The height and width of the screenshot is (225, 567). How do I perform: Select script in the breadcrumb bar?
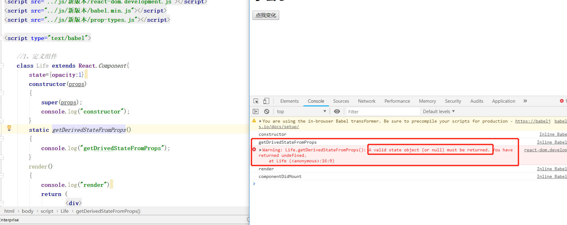pos(47,211)
